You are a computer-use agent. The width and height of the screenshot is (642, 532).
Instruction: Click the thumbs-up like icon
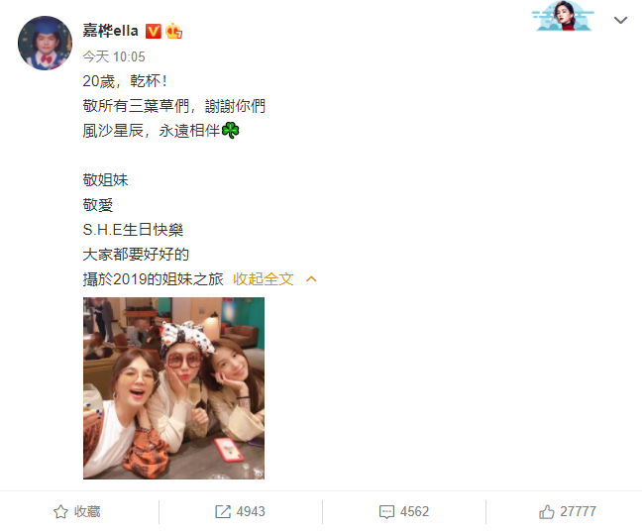tap(547, 511)
